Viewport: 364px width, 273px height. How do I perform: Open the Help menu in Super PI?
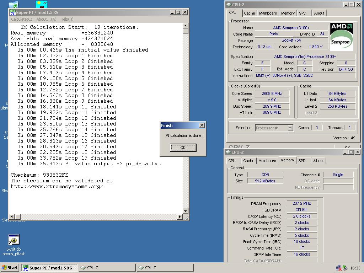point(67,19)
